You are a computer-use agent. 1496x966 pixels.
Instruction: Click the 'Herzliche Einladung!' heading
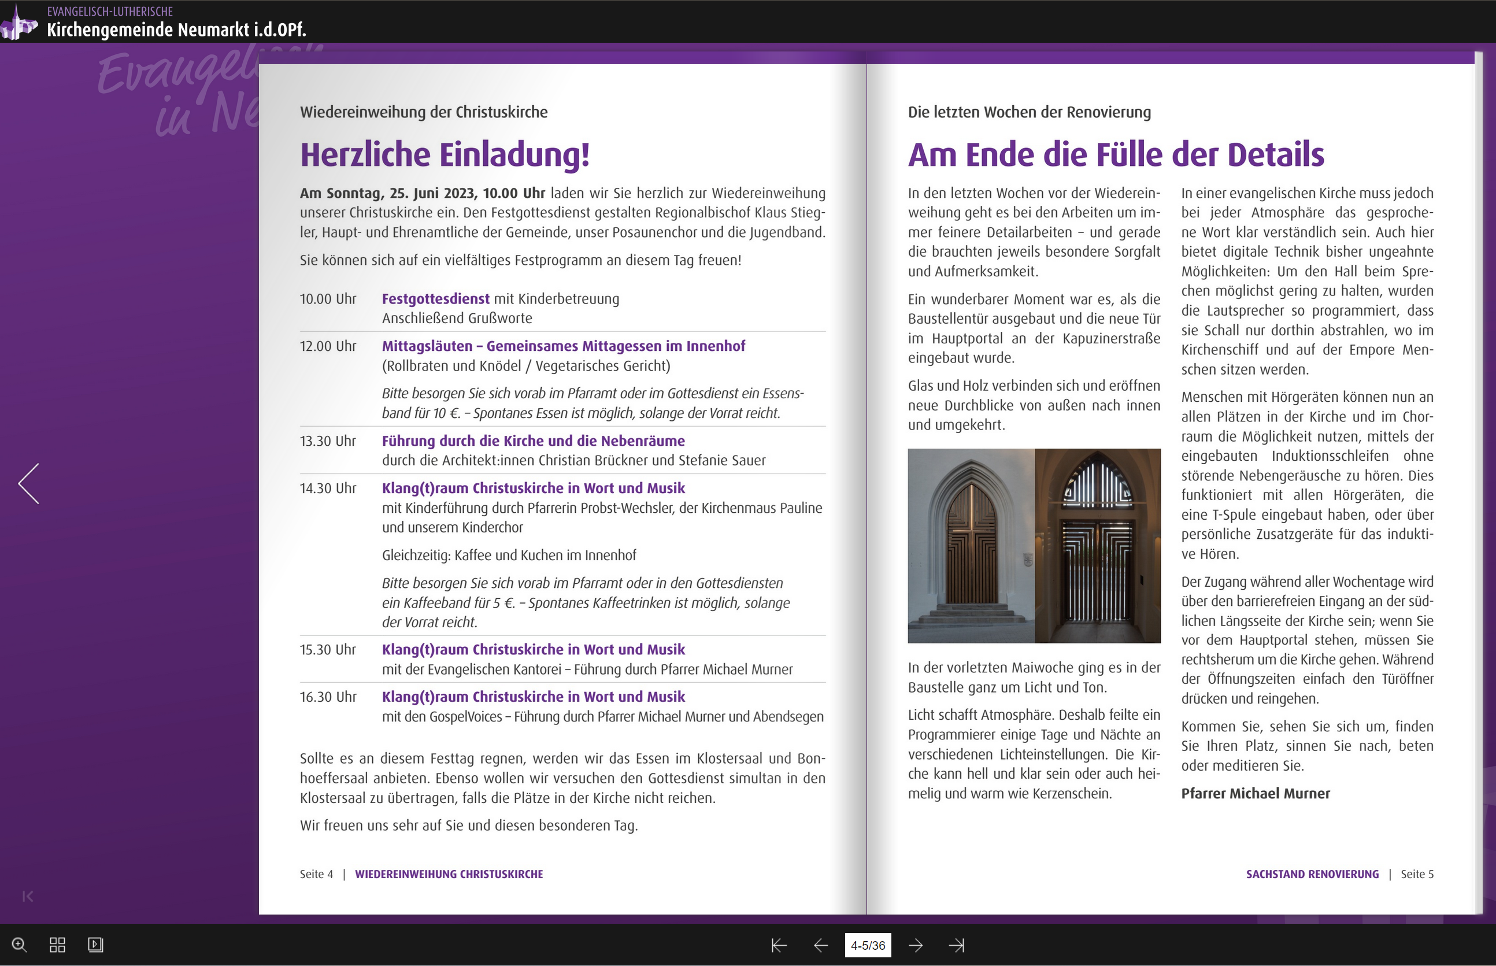click(445, 155)
